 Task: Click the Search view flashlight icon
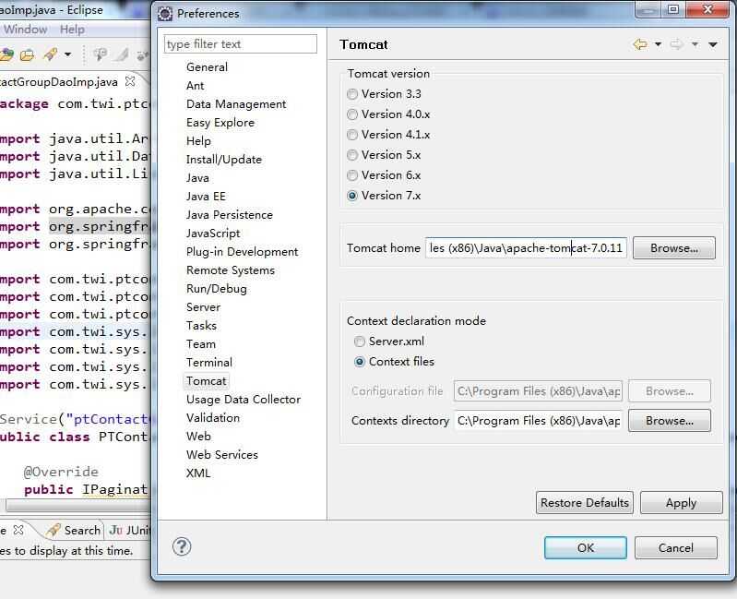(x=53, y=531)
